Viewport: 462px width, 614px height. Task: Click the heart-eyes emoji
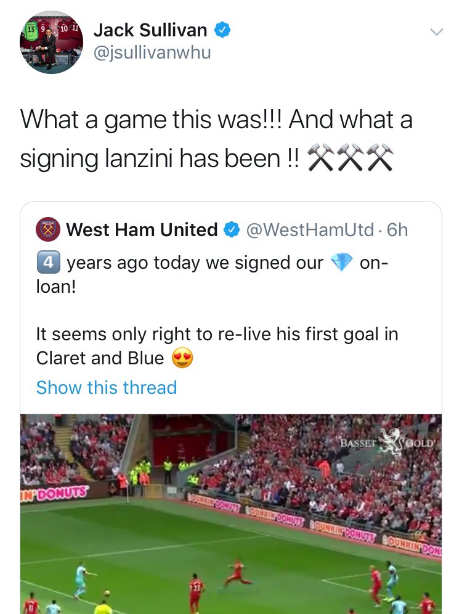pyautogui.click(x=183, y=358)
